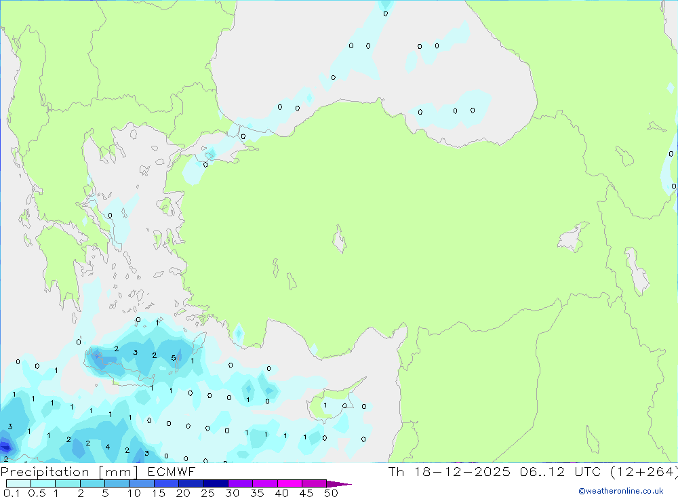
Task: Click legend label "20"
Action: coord(183,493)
